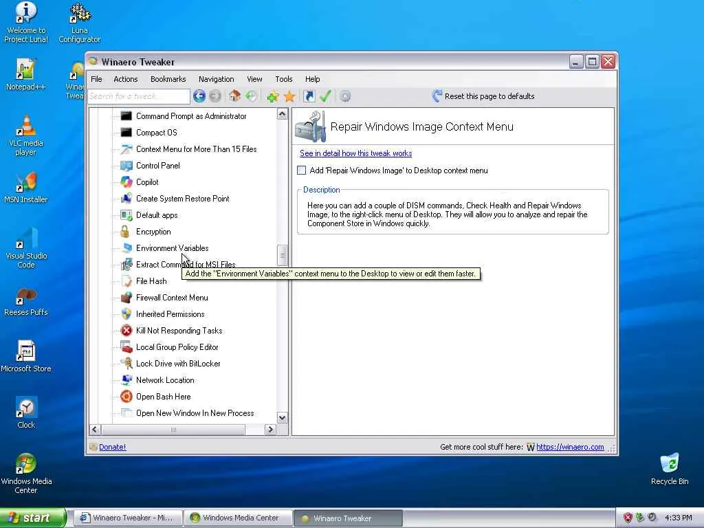Open the Bookmarks menu

[x=168, y=79]
